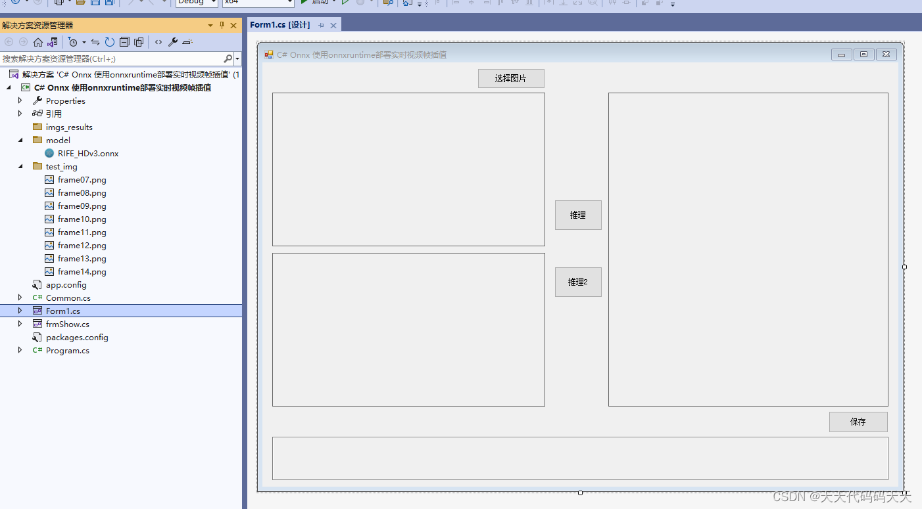
Task: Switch views using the Visual Studio solutions icon
Action: (52, 42)
